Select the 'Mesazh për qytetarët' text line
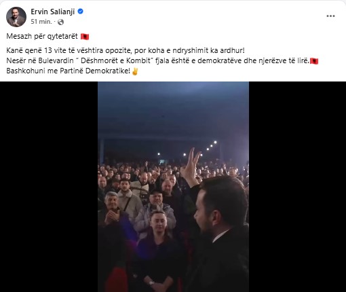The height and width of the screenshot is (292, 346). click(x=42, y=36)
